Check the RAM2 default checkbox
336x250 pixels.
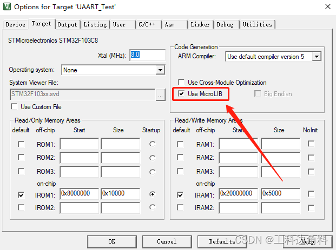tap(180, 158)
